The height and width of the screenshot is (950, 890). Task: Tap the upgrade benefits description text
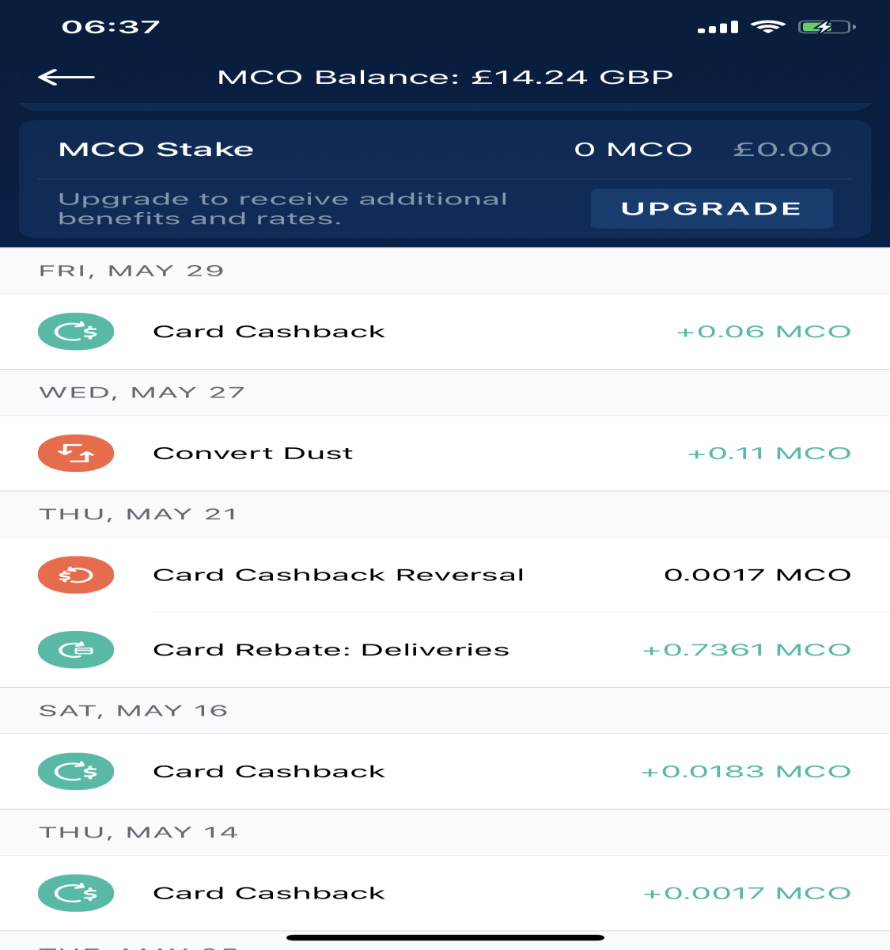coord(282,208)
